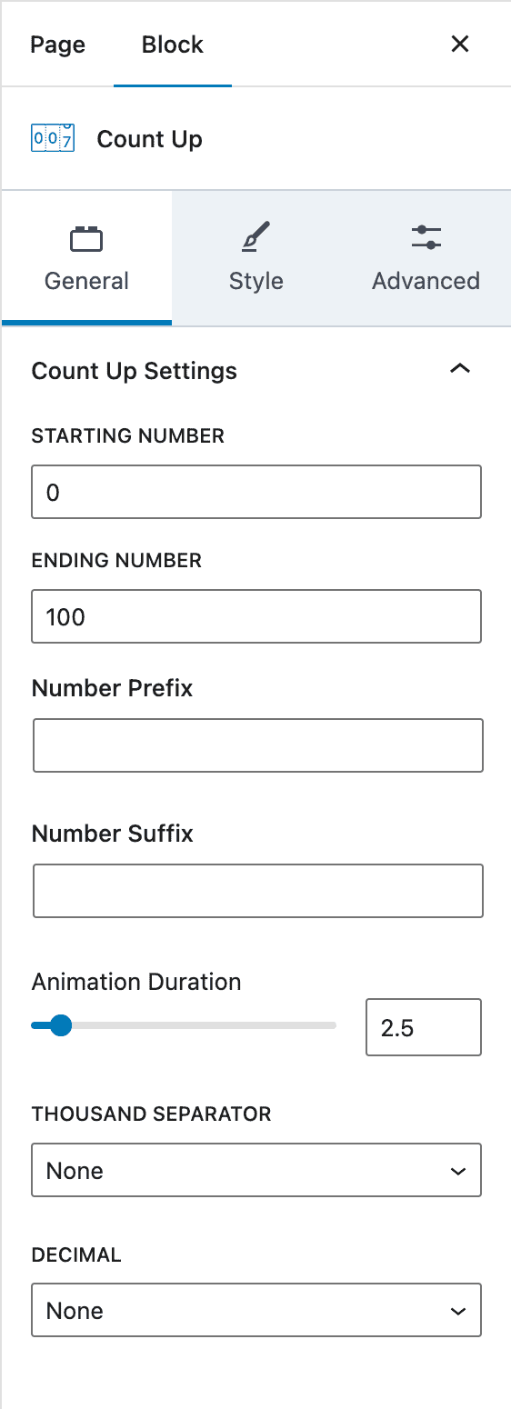Click the Animation Duration value box
Image resolution: width=511 pixels, height=1409 pixels.
[424, 1027]
